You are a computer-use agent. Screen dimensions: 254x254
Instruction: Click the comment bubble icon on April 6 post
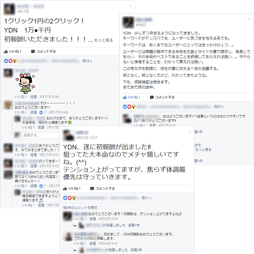pos(152,97)
